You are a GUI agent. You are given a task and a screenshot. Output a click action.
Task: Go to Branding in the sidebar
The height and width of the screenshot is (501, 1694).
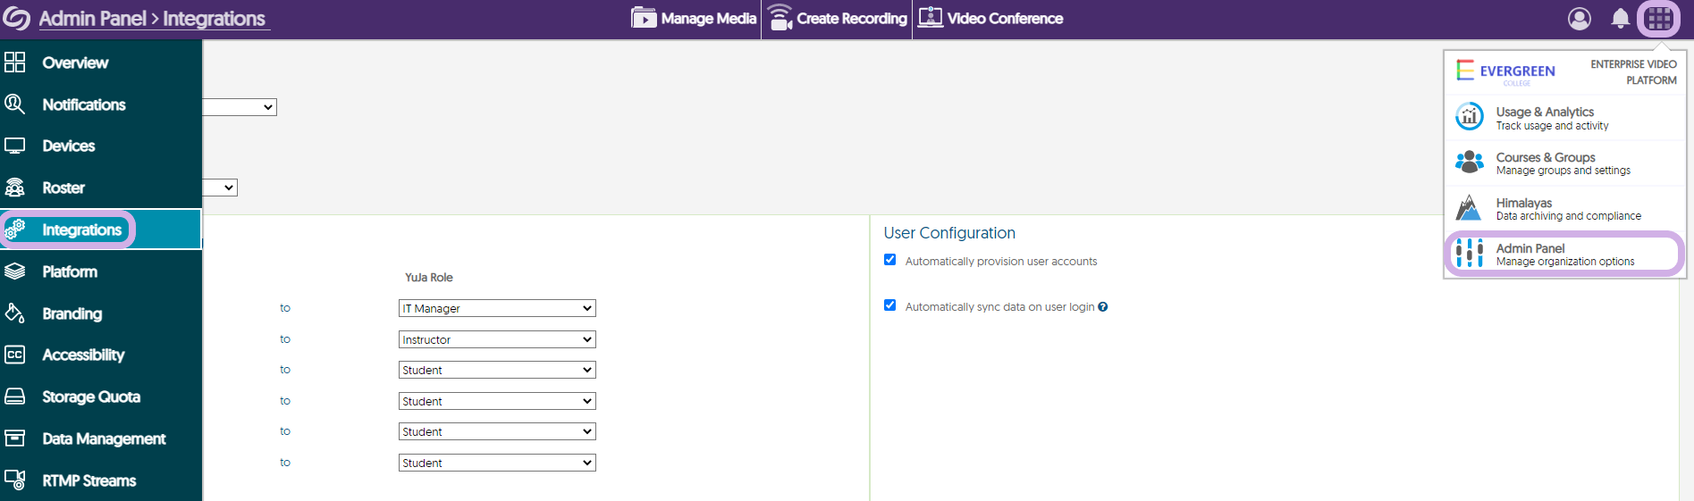[x=72, y=313]
